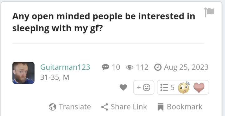Viewport: 225px width, 116px height.
Task: Click the clock icon by the date
Action: pyautogui.click(x=158, y=67)
